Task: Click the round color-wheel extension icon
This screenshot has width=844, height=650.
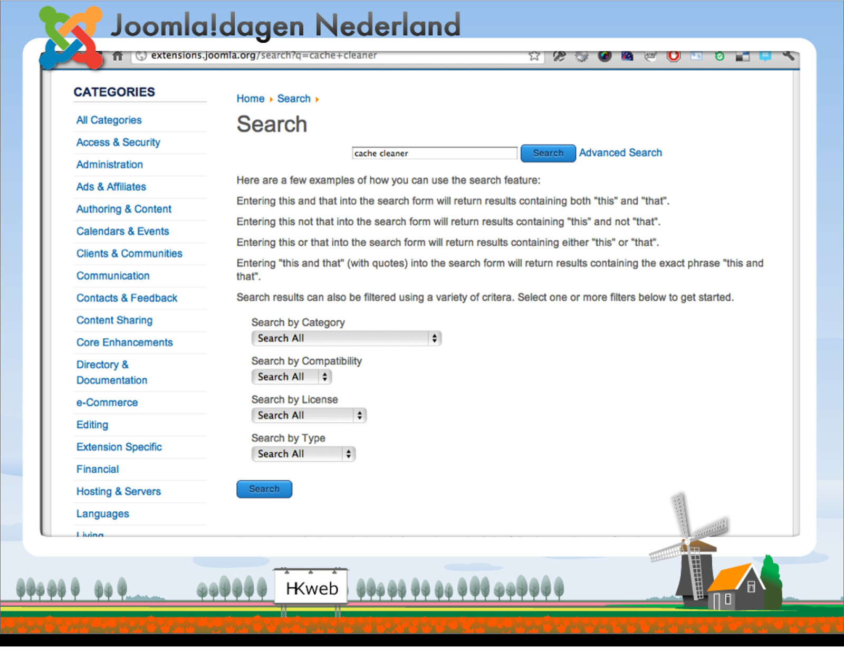Action: 605,55
